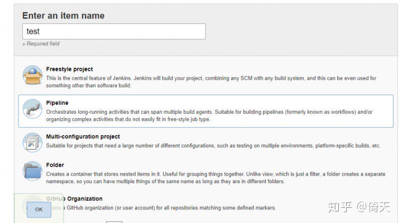Select the GitHub Organization heading
This screenshot has width=400, height=223.
(74, 199)
